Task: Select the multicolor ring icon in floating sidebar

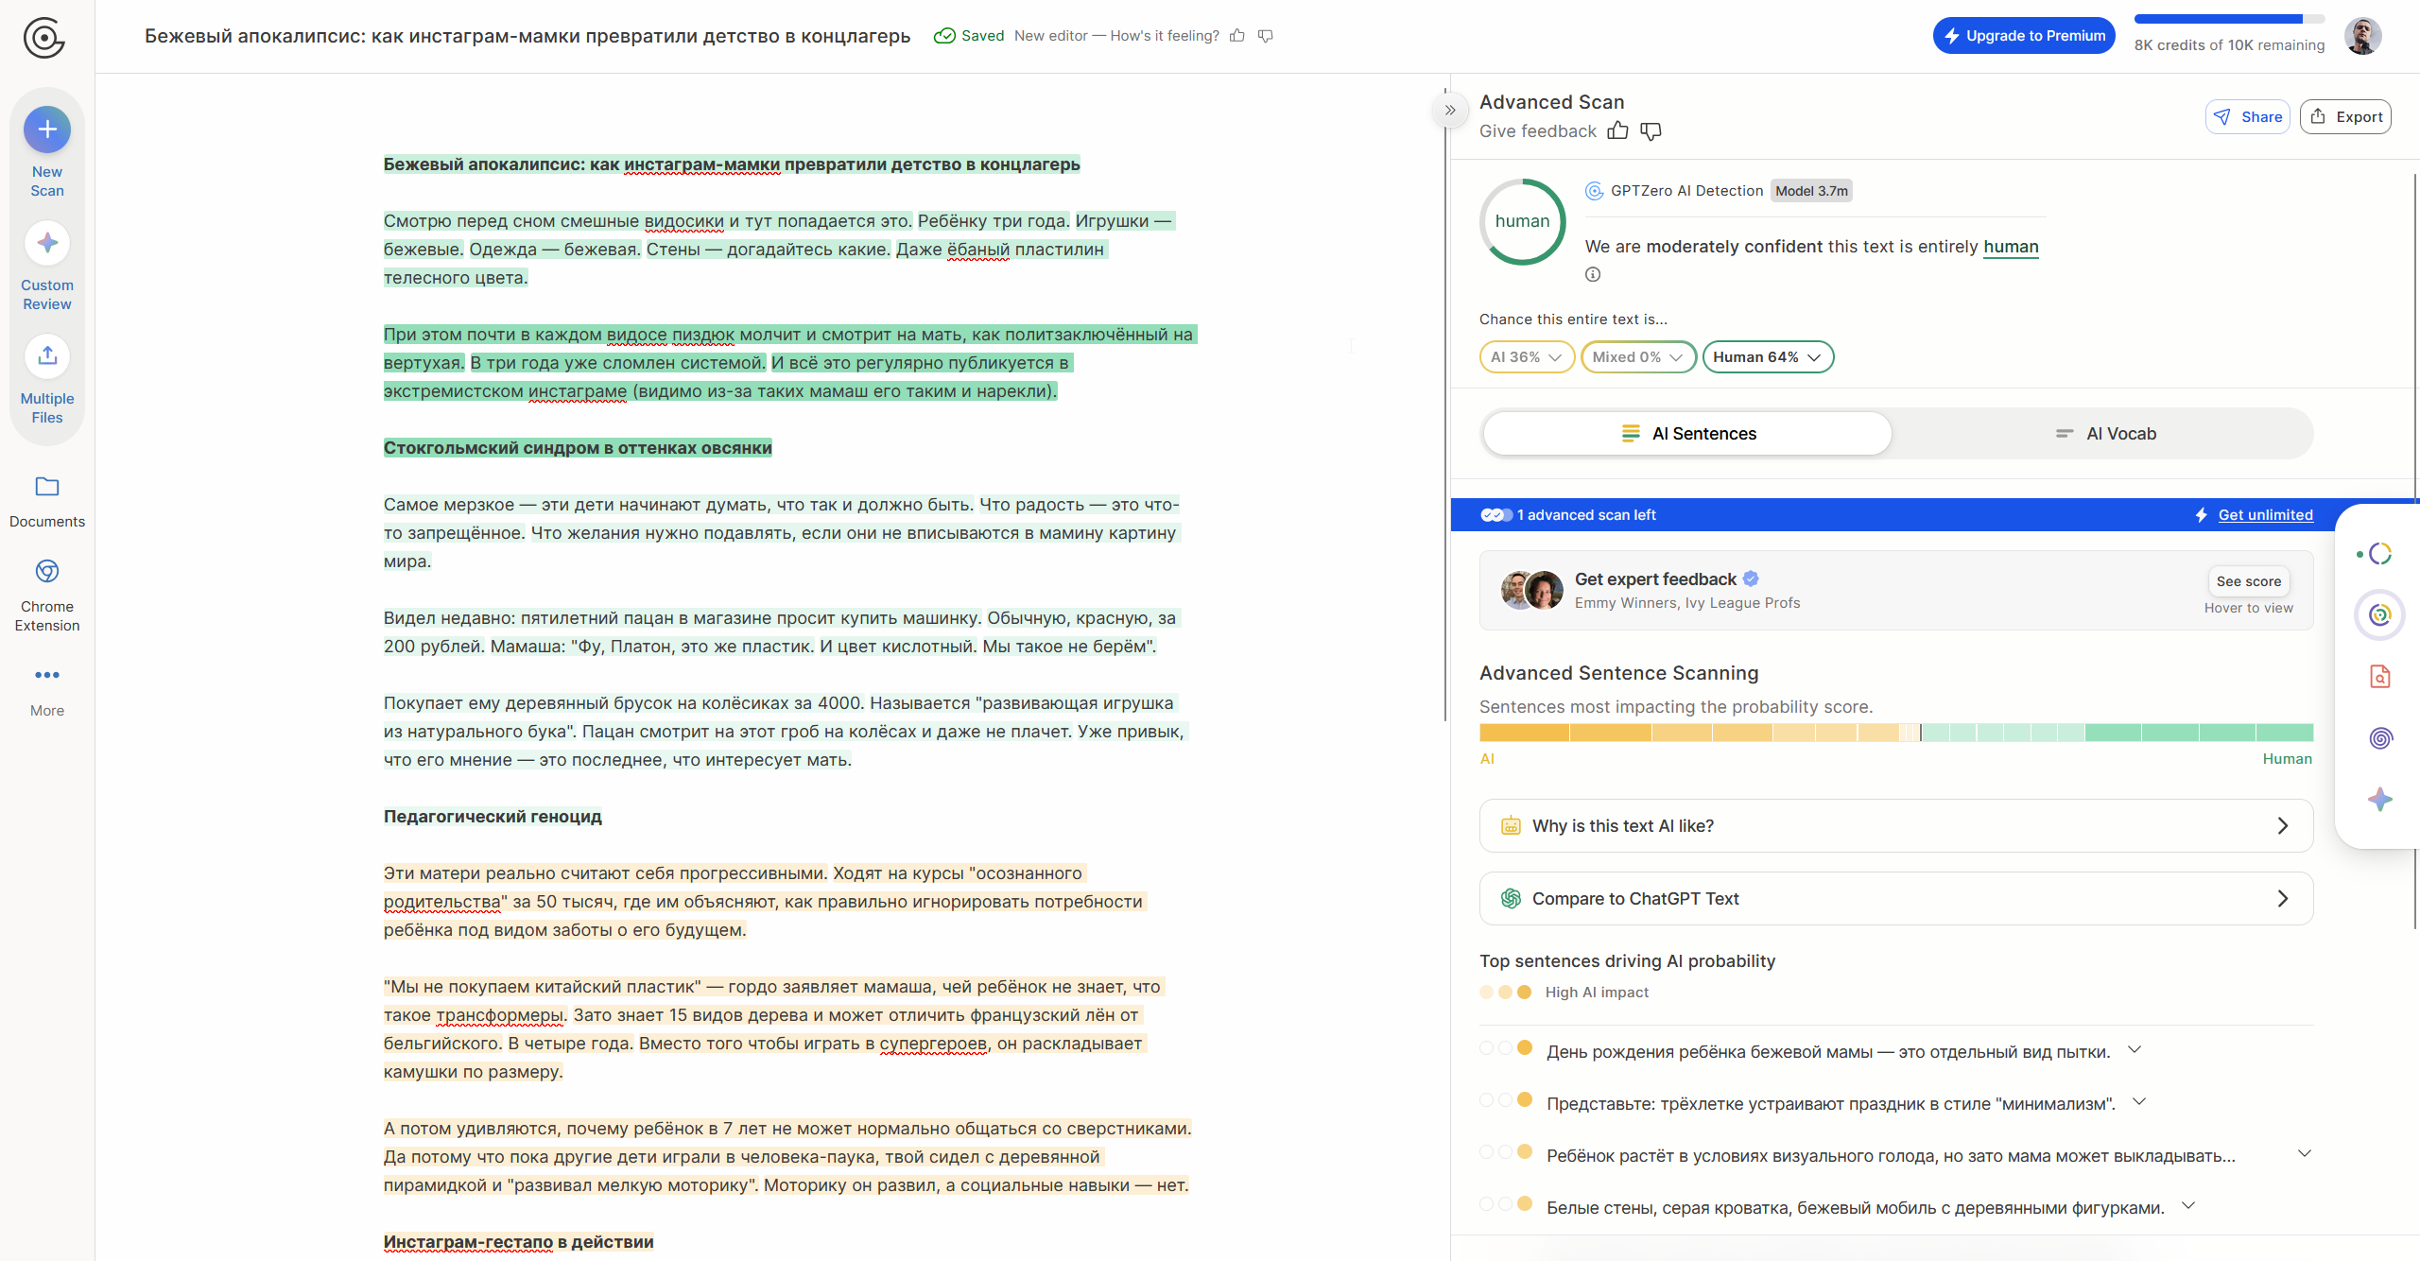Action: (x=2380, y=615)
